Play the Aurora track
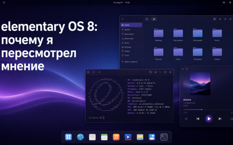This screenshot has height=145, width=233. click(x=209, y=119)
